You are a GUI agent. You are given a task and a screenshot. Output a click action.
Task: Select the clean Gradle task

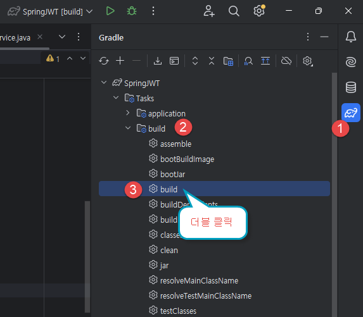click(169, 251)
